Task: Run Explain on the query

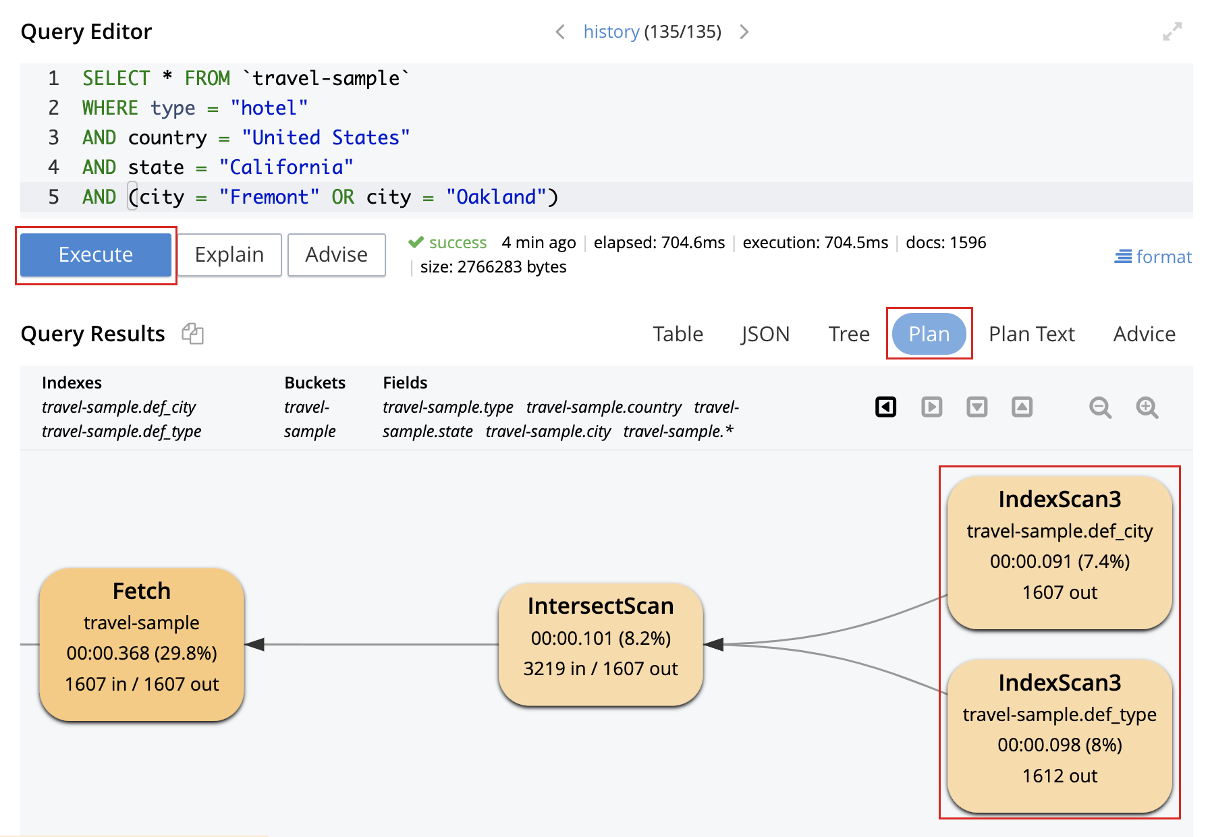Action: 229,255
